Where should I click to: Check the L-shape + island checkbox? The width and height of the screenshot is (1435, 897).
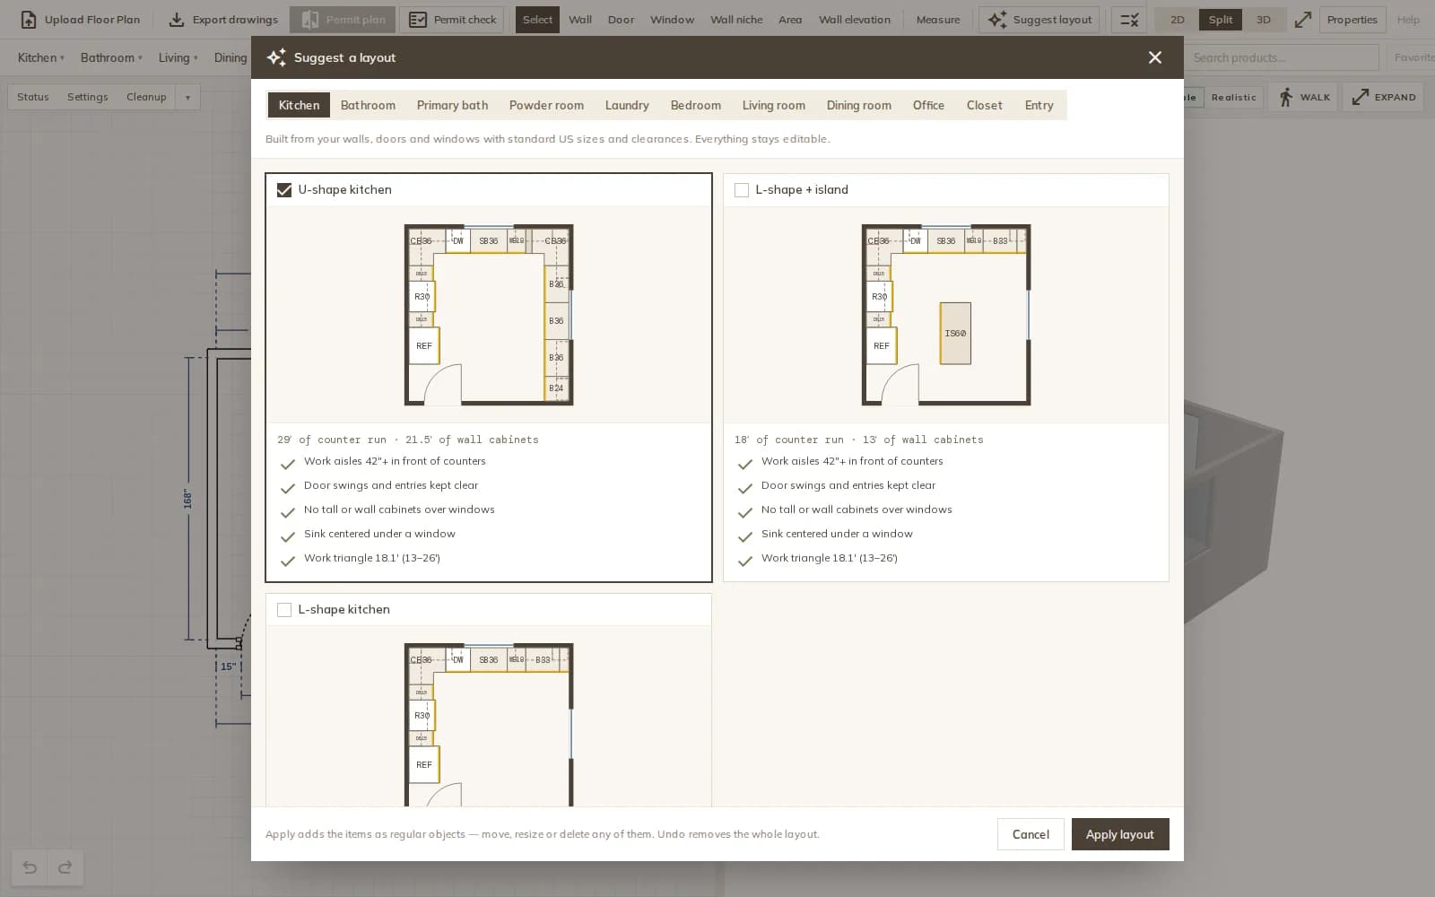click(742, 190)
